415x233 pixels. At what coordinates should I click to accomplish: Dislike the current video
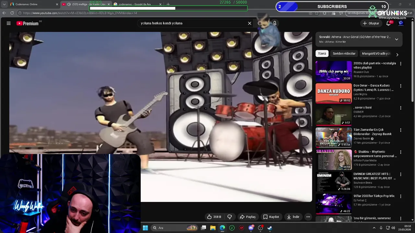(230, 217)
